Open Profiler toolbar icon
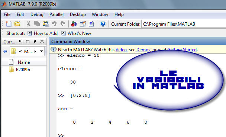The height and width of the screenshot is (137, 226). coord(91,24)
